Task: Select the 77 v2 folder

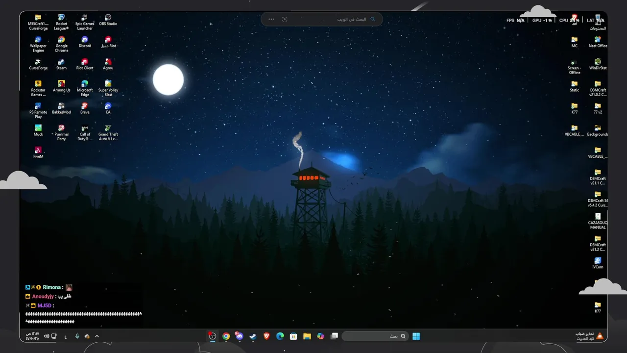Action: 598,108
